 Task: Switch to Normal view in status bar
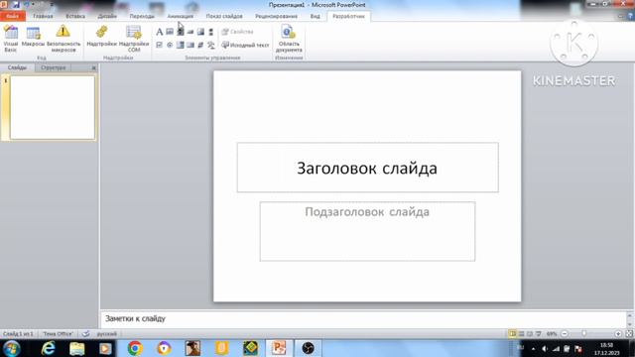pos(512,334)
